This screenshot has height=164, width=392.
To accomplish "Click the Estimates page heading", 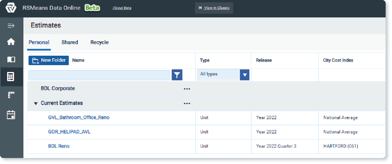I will point(46,25).
